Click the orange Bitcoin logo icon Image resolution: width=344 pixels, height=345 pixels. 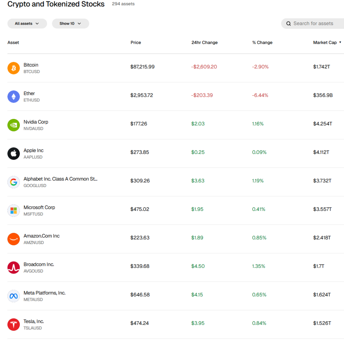(13, 68)
